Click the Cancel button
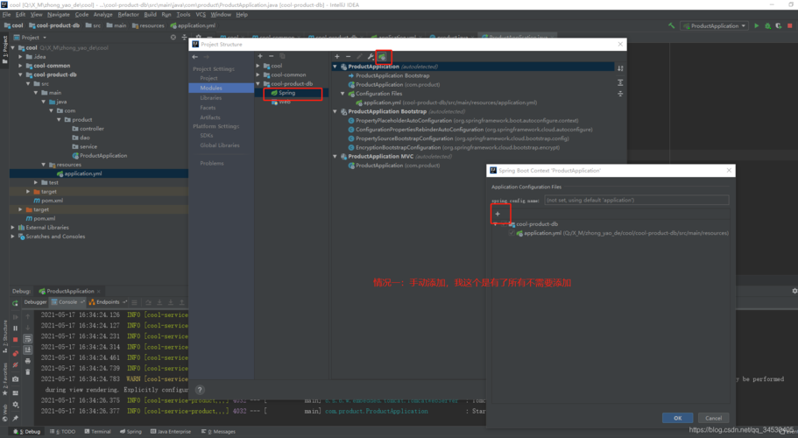The image size is (798, 438). [x=713, y=418]
